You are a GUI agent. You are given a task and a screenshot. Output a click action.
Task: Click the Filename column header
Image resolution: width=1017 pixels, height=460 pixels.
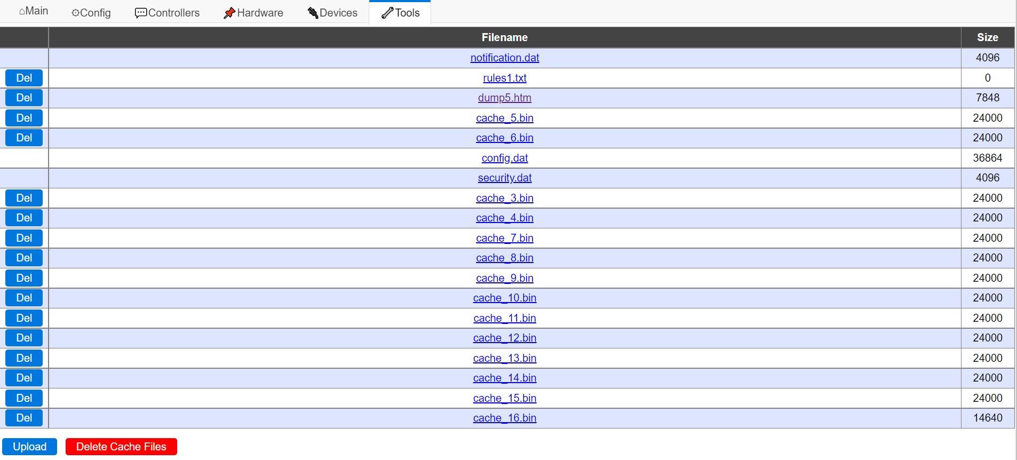pyautogui.click(x=505, y=37)
